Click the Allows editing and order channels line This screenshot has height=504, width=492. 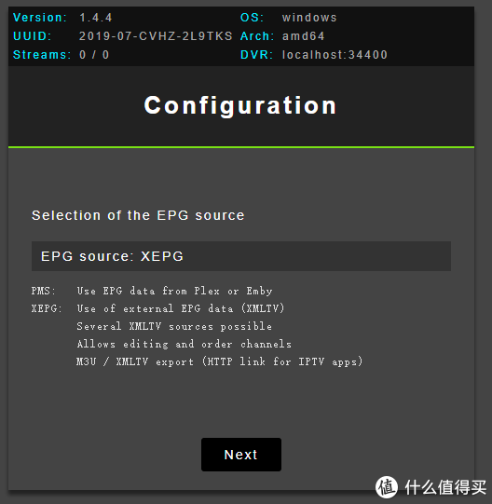[x=184, y=344]
